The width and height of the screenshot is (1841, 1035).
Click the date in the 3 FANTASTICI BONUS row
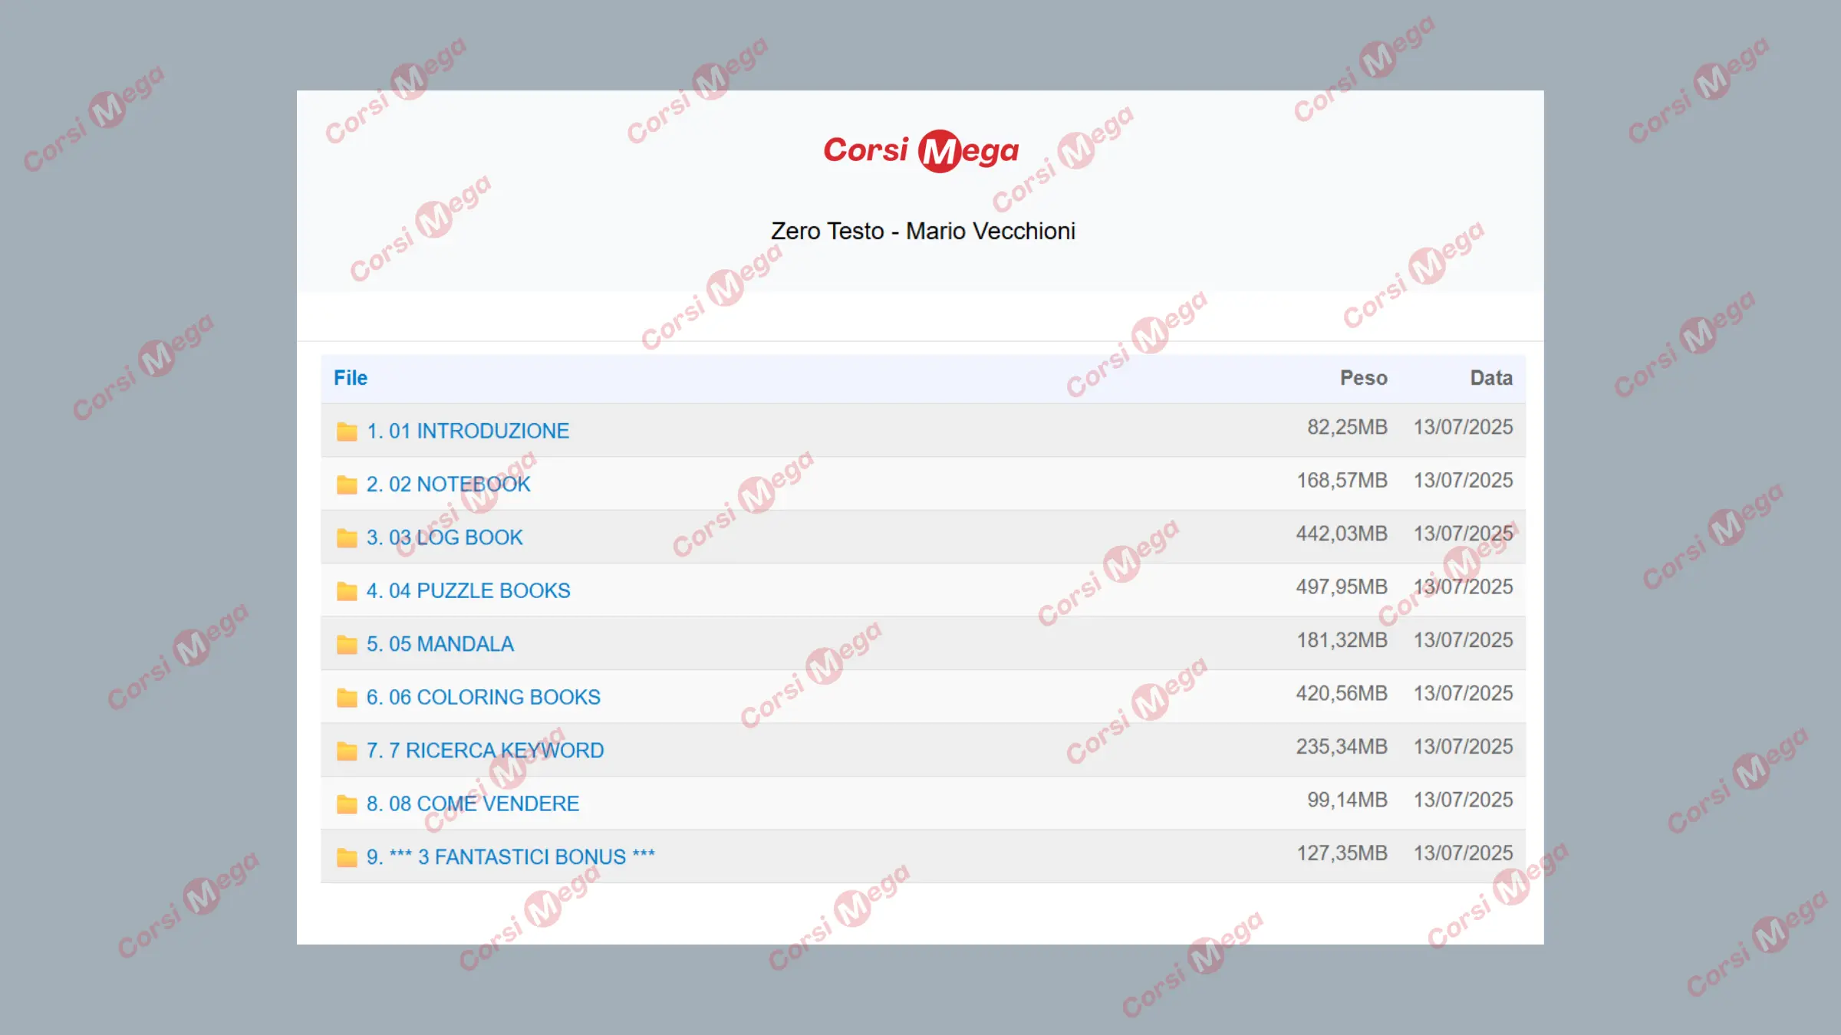1463,853
